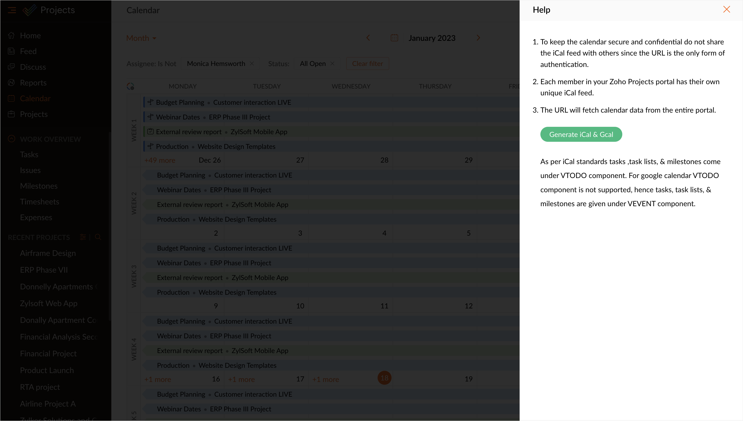Click the Clear filter button
This screenshot has height=421, width=743.
[x=367, y=64]
